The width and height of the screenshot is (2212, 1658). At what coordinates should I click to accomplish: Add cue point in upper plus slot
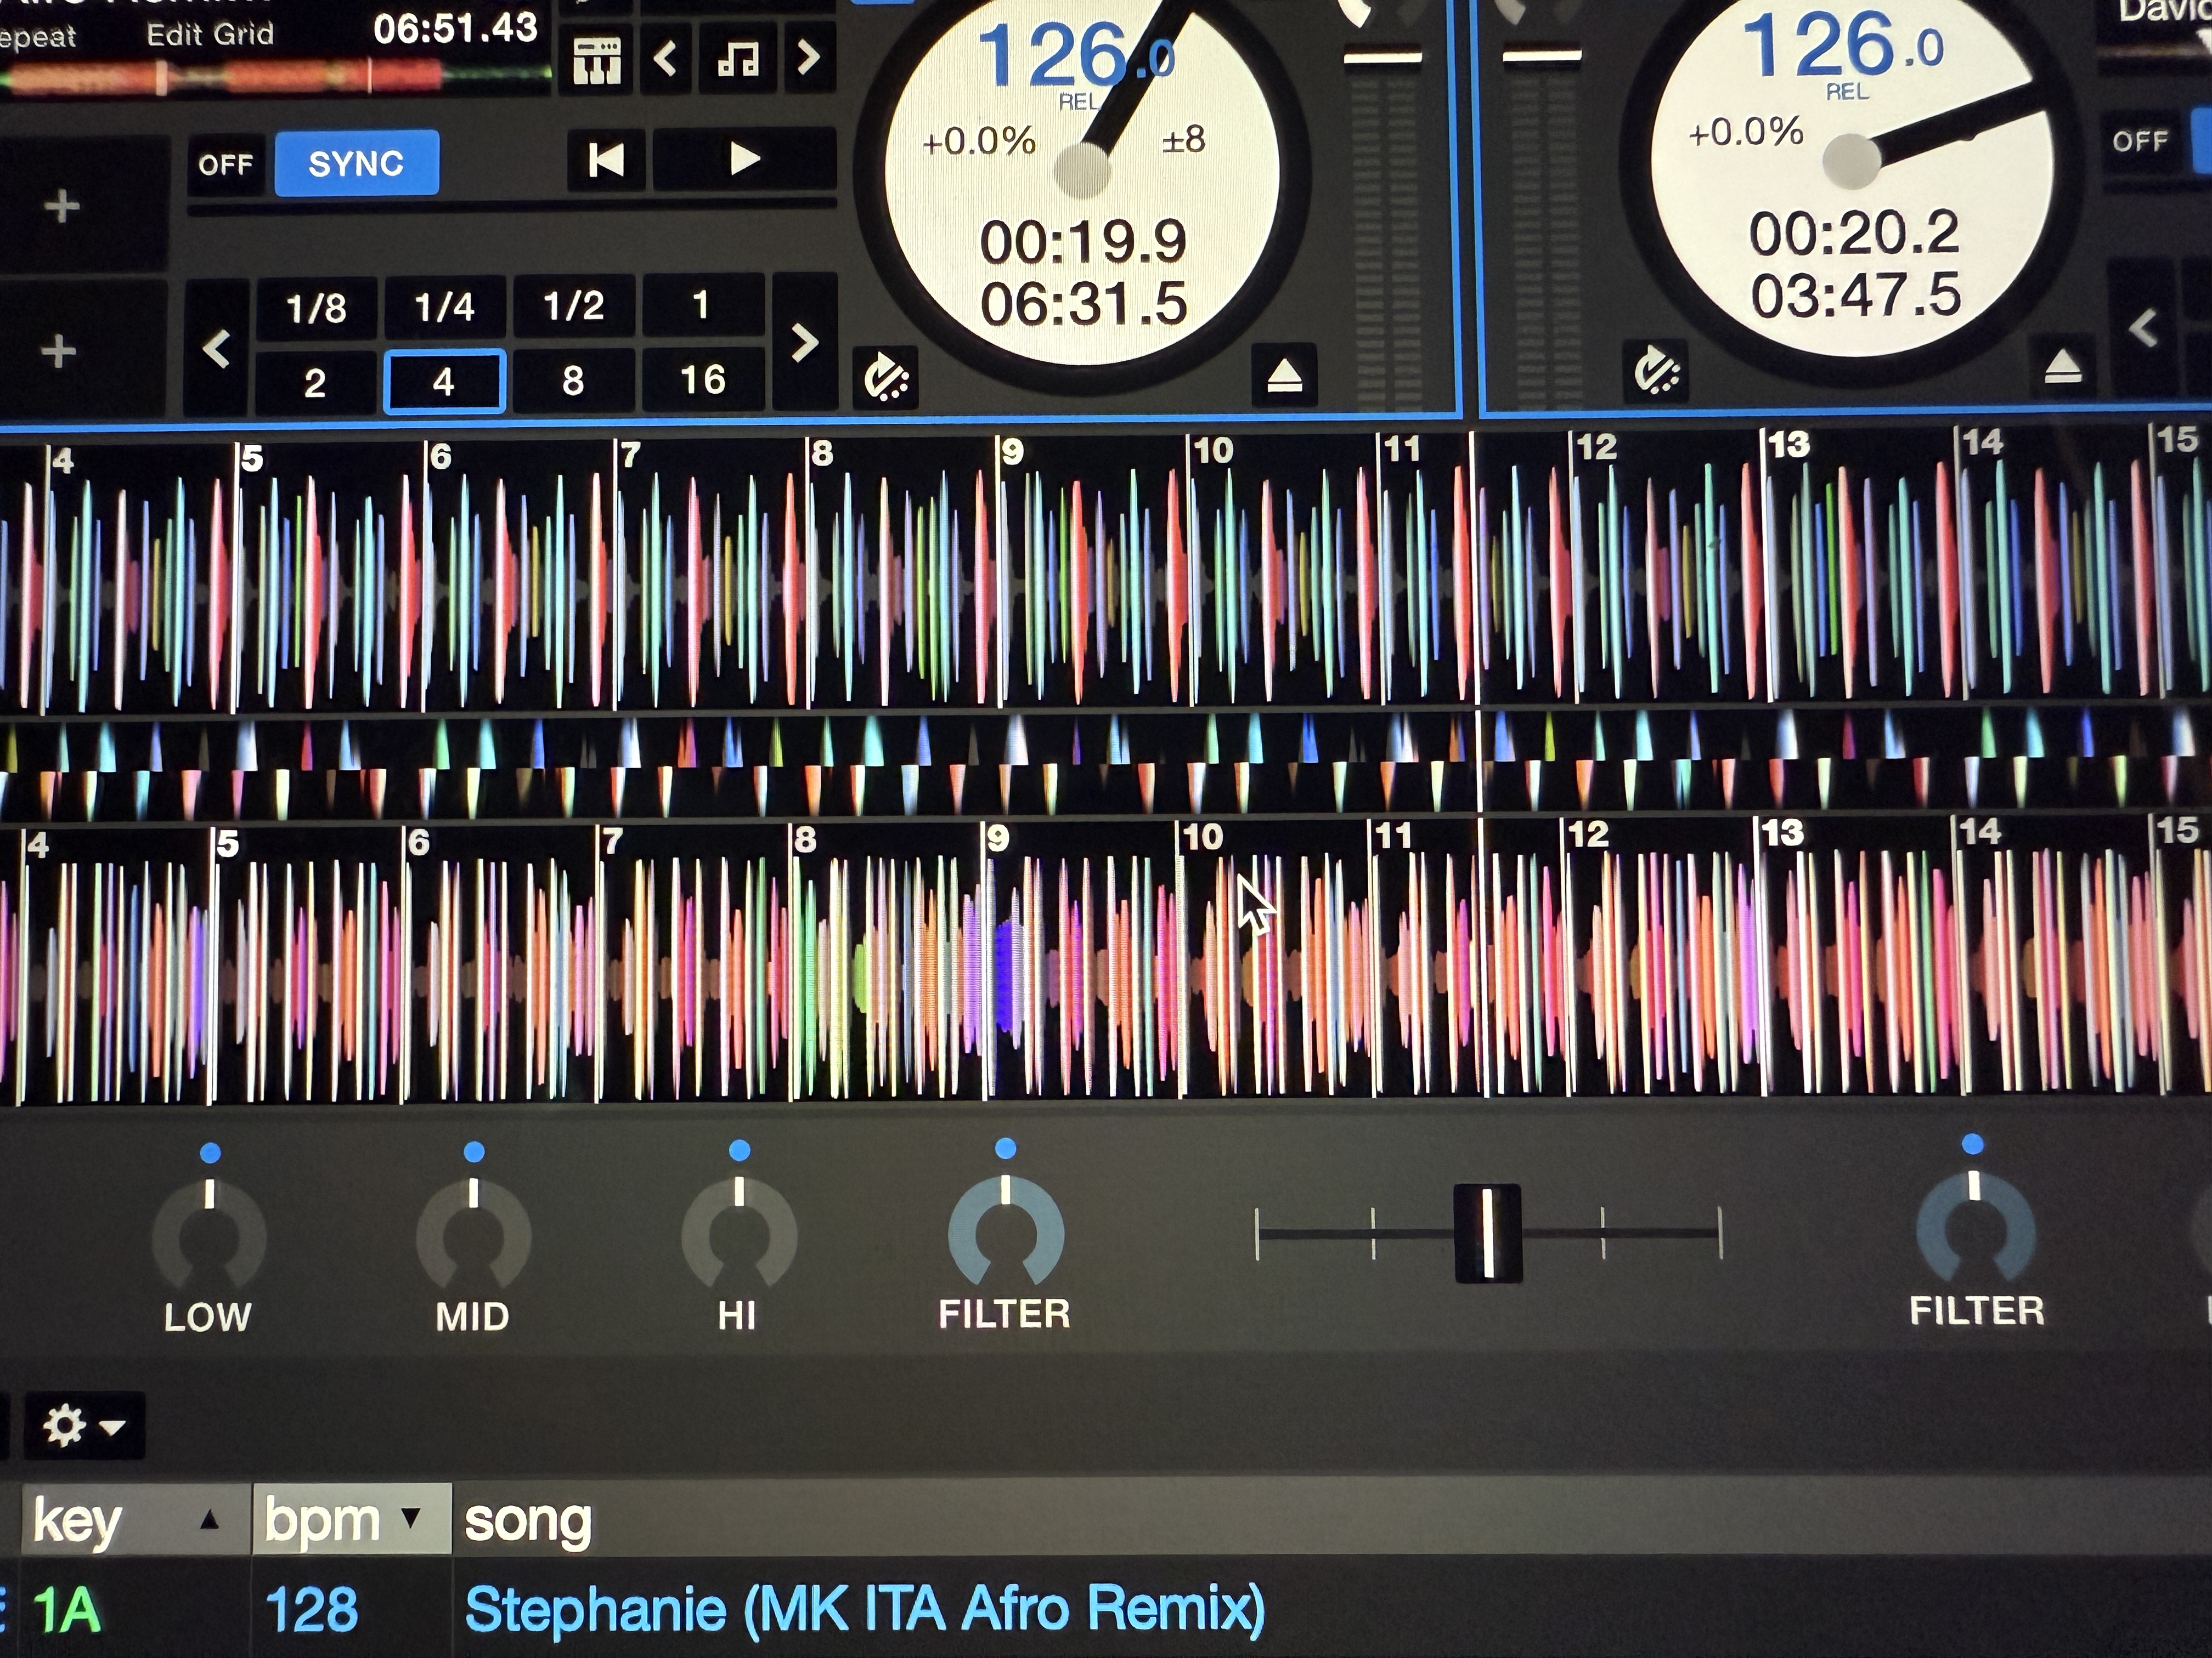(x=62, y=207)
